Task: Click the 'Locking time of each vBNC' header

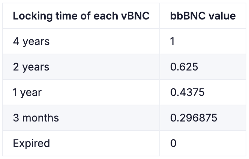Action: tap(81, 16)
